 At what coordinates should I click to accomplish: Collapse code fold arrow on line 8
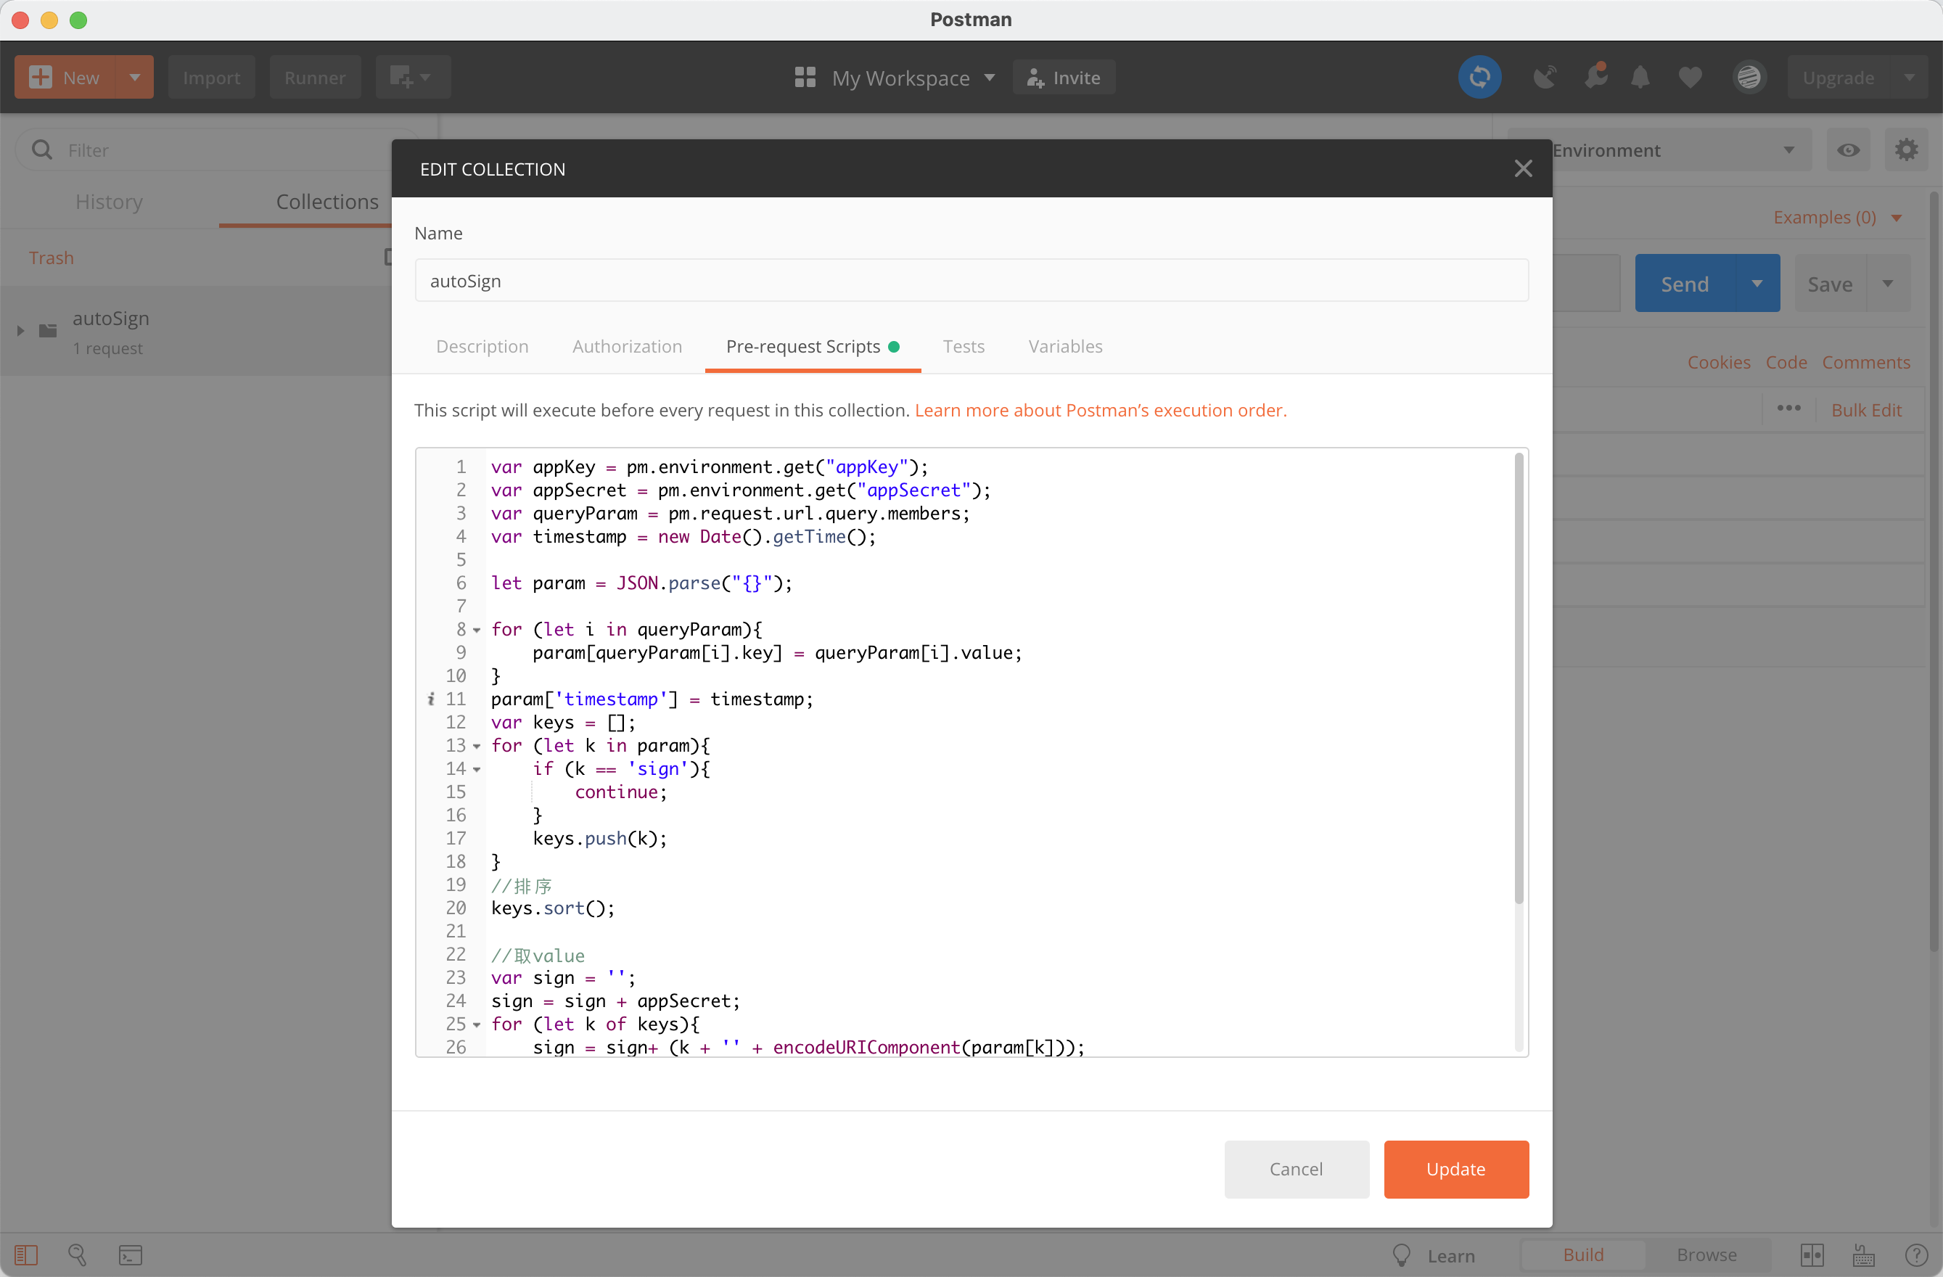pyautogui.click(x=477, y=631)
